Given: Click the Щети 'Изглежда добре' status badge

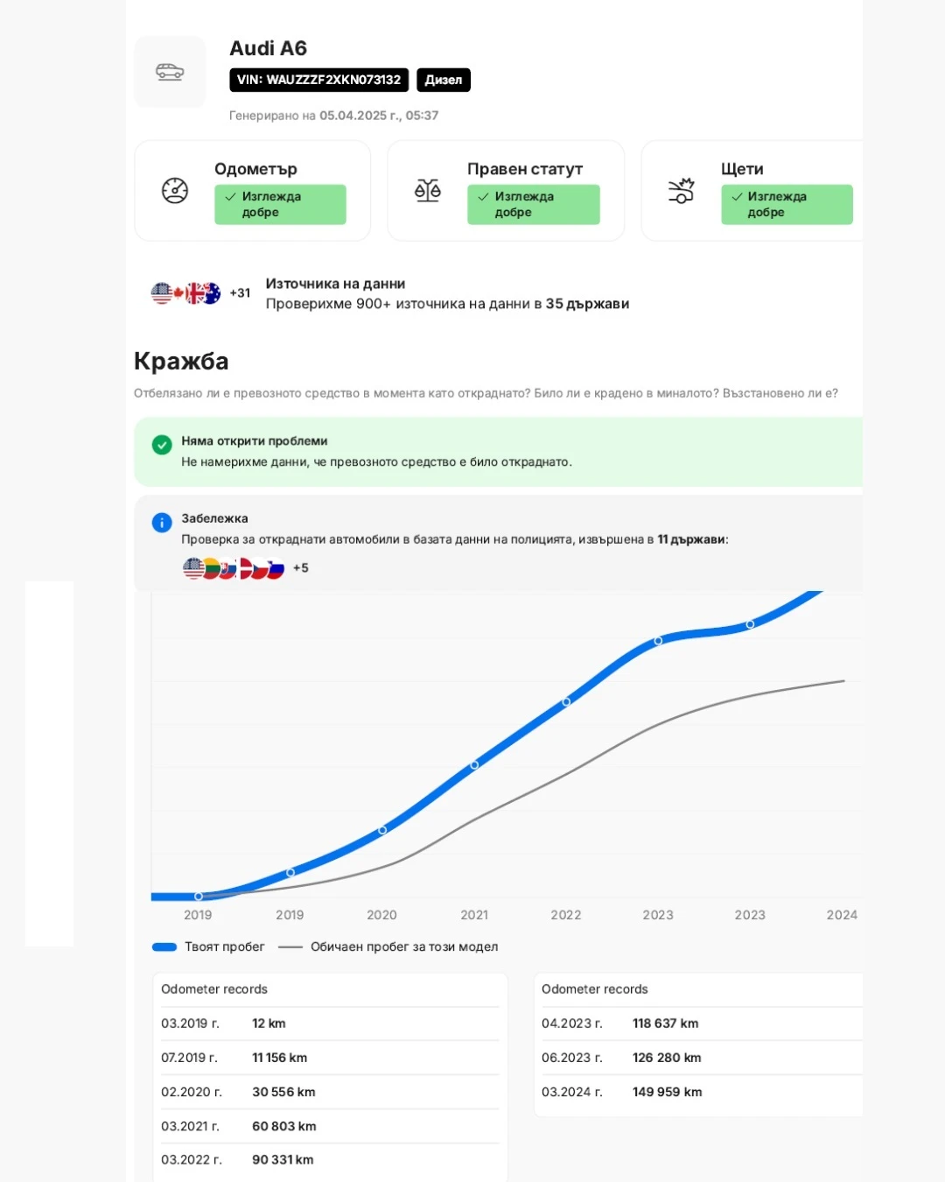Looking at the screenshot, I should (x=786, y=205).
